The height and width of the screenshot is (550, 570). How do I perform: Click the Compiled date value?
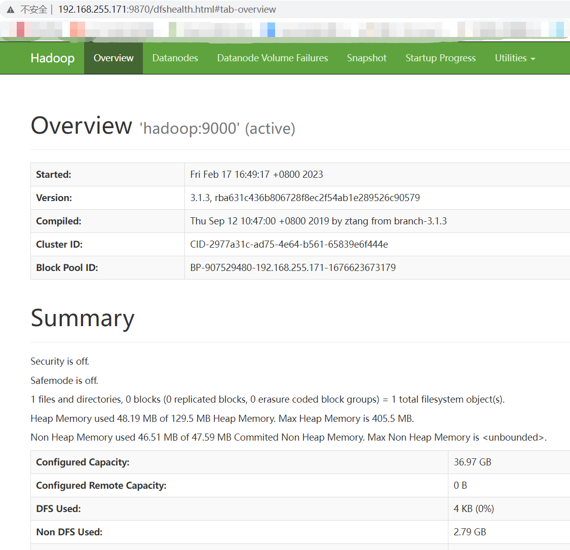(319, 221)
